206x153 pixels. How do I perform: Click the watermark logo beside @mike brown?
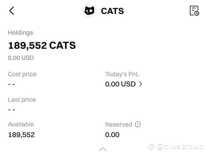pyautogui.click(x=151, y=147)
